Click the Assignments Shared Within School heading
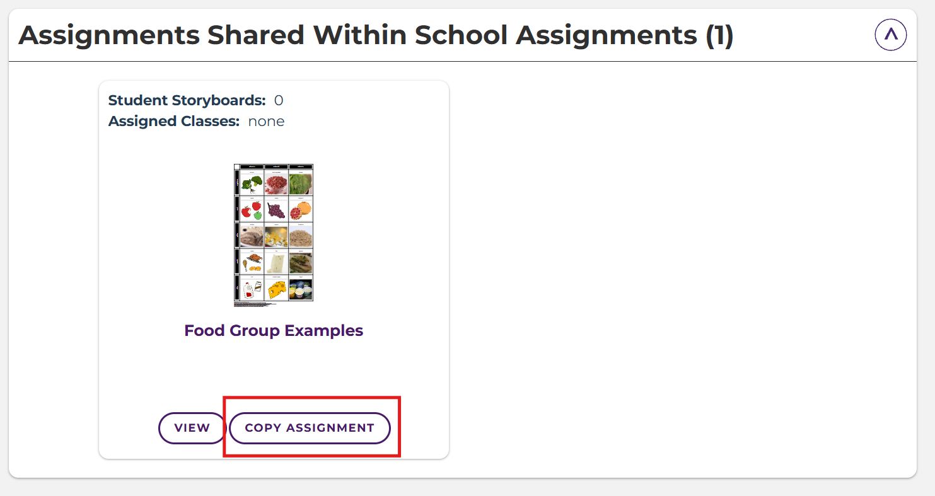The height and width of the screenshot is (496, 935). 376,36
